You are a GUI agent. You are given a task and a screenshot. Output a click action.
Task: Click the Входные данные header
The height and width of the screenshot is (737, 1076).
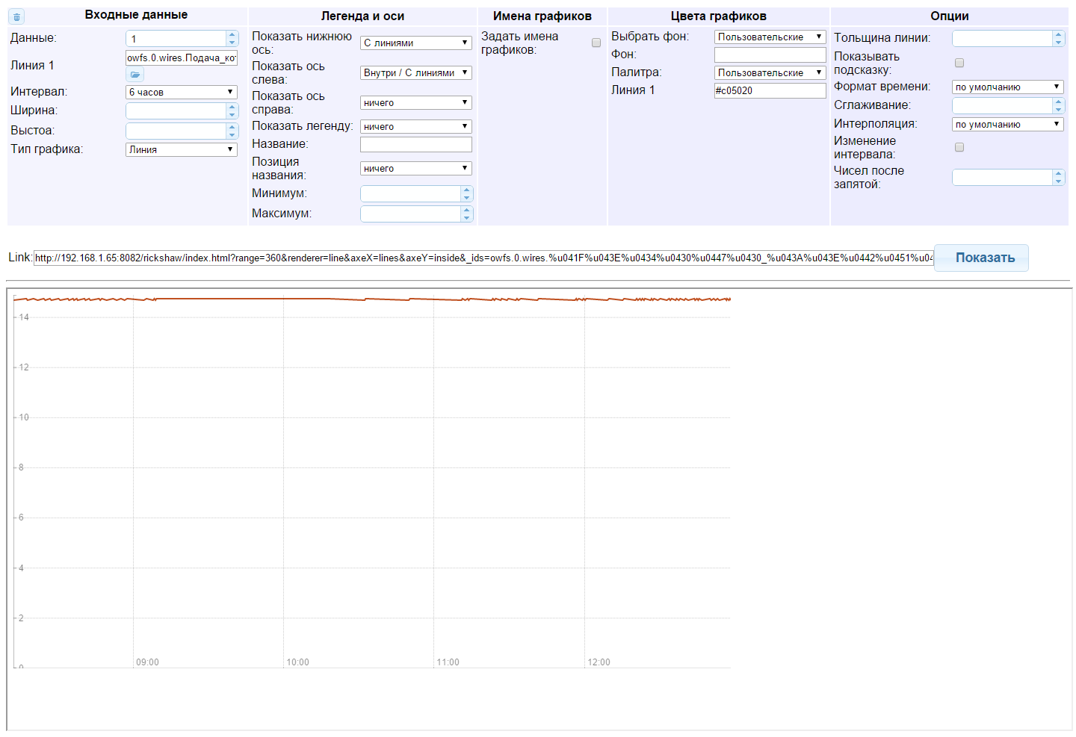click(136, 15)
